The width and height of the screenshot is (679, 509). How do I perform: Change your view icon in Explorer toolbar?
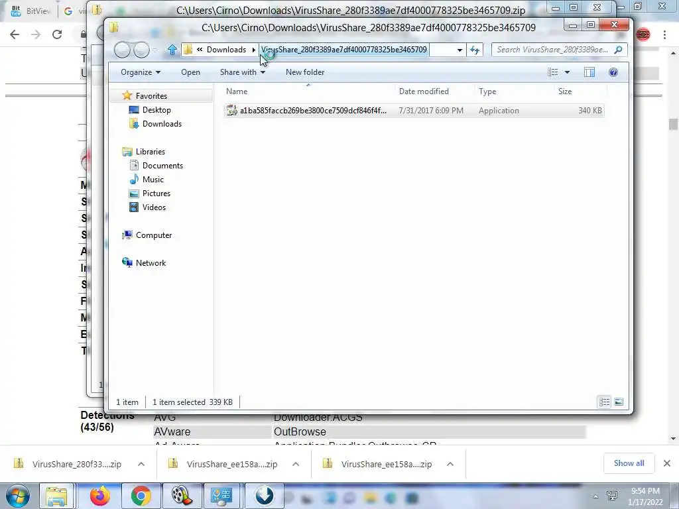click(x=553, y=72)
